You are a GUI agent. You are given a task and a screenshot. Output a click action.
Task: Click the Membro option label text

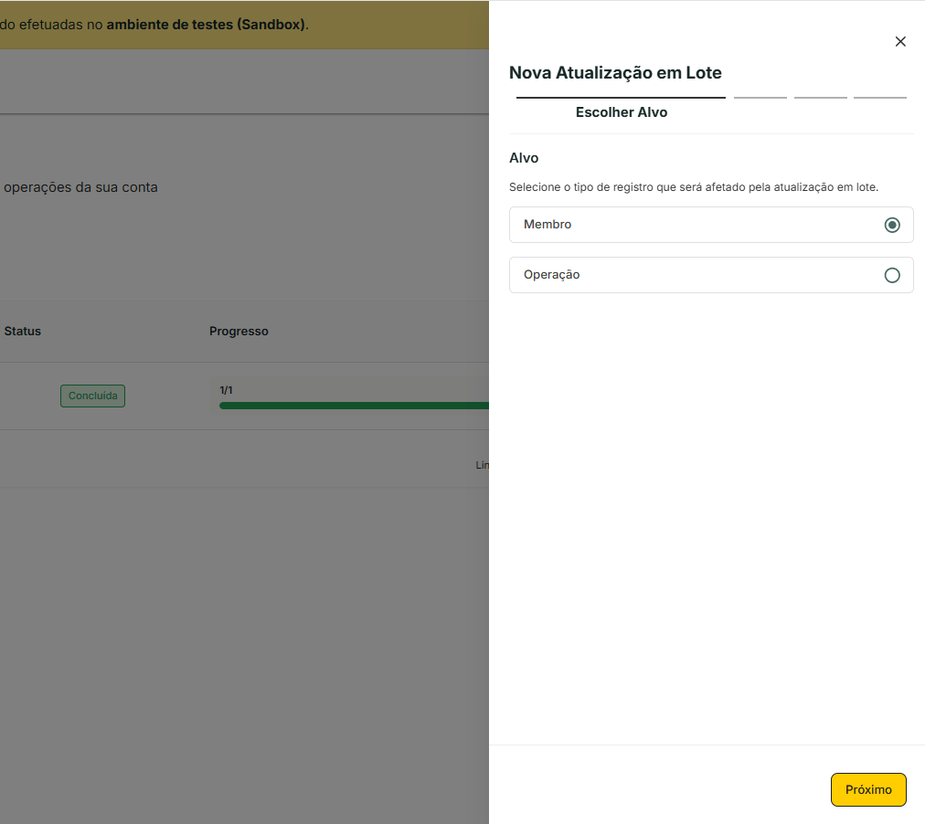pos(548,224)
